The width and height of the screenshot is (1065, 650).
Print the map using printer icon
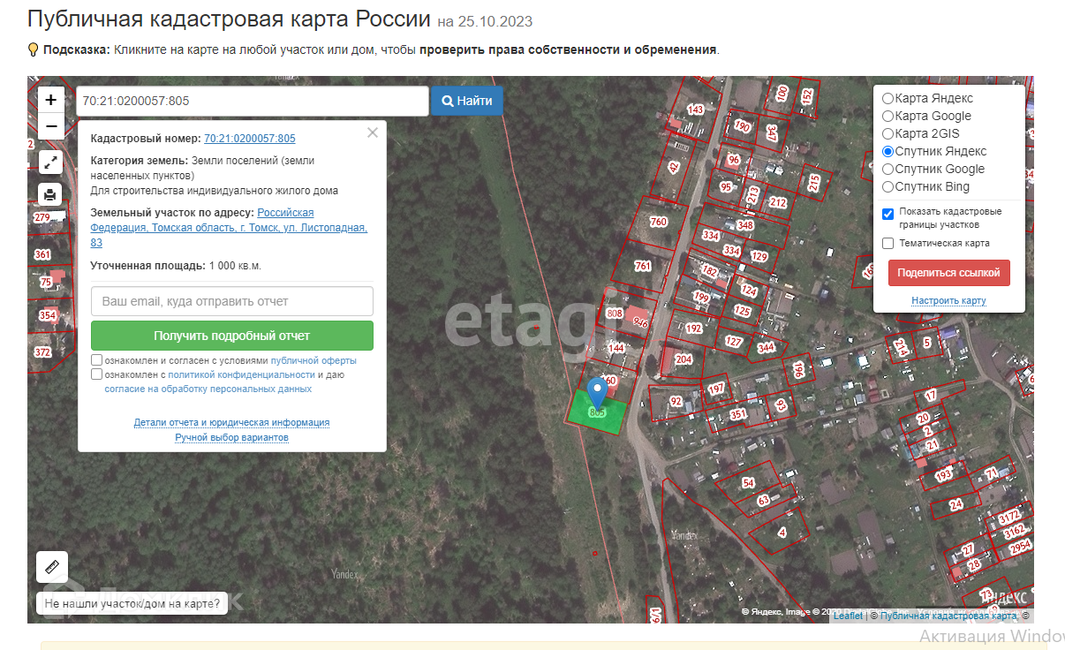point(51,195)
